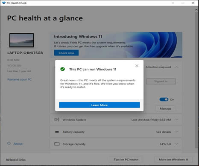Collapse the Attention required section
Viewport: 199px width, 166px height.
coord(177,67)
